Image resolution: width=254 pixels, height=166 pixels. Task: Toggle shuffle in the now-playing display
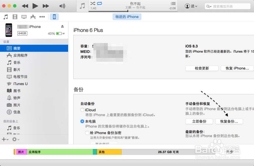click(x=93, y=3)
